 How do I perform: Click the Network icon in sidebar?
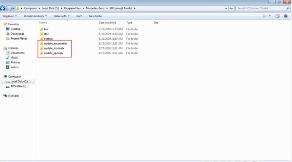(x=5, y=96)
